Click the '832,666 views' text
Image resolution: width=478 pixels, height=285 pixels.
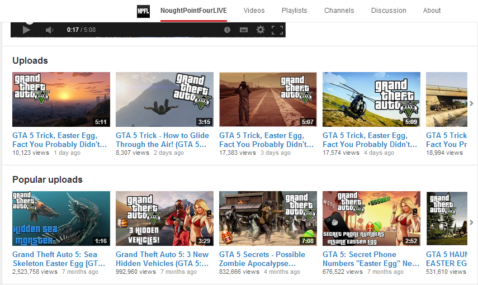click(239, 272)
